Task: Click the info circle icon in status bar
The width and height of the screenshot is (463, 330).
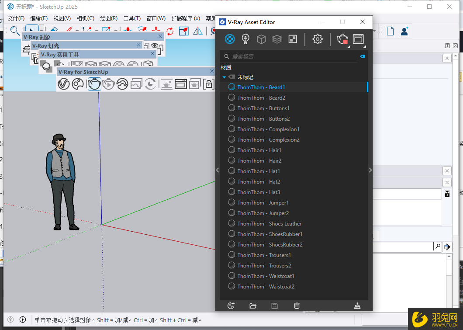Action: 23,320
